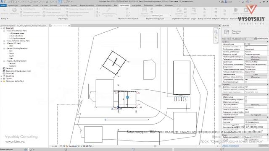This screenshot has height=151, width=269.
Task: Click the Legends (Легенды) node icon
Action: [4, 68]
